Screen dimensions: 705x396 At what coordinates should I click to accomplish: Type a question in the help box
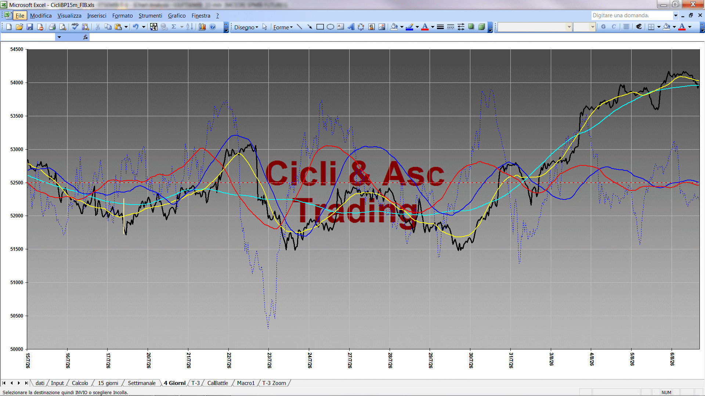click(x=632, y=15)
